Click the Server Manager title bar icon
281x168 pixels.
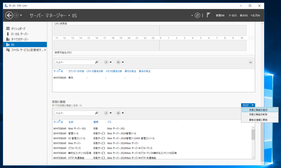click(x=6, y=6)
